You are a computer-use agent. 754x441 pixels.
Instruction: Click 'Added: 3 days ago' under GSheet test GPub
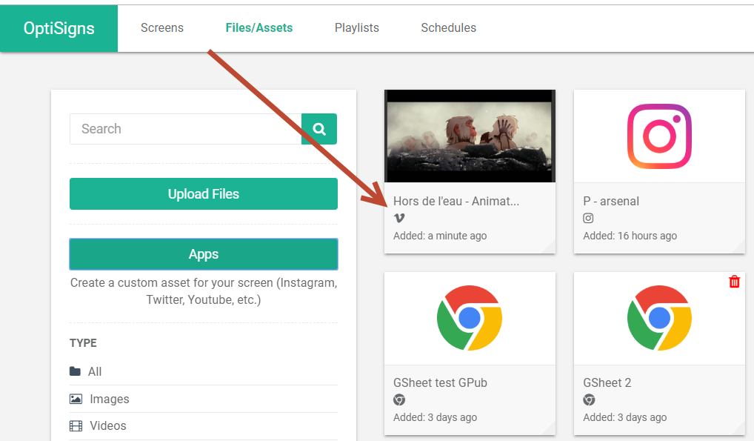click(x=436, y=417)
